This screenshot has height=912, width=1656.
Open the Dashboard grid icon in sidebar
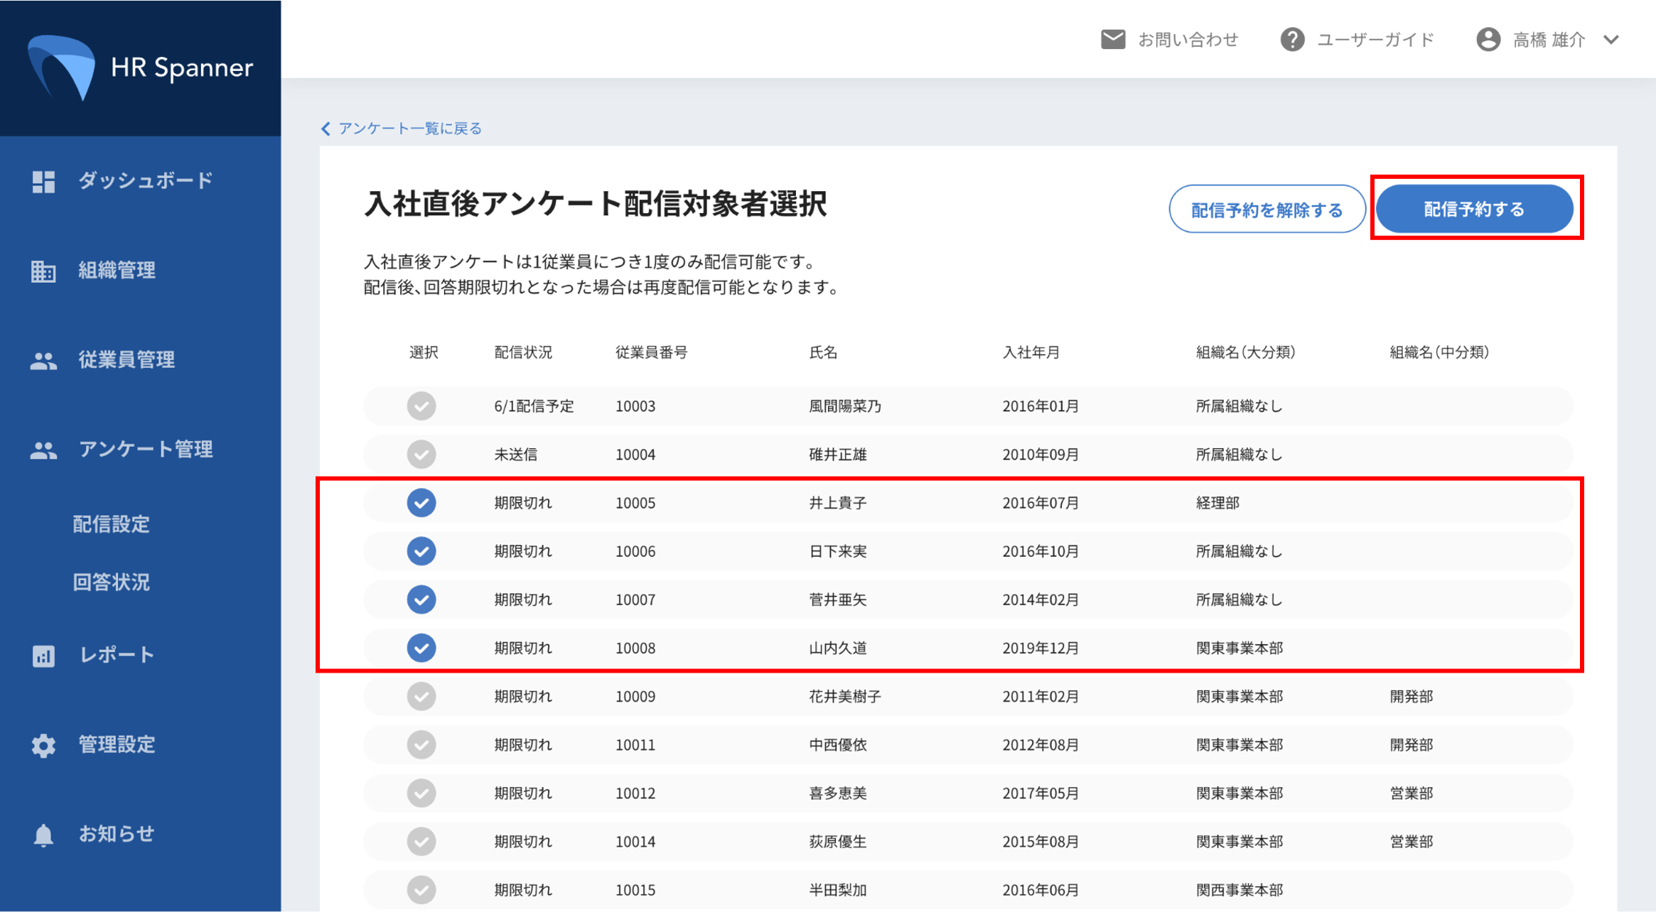[x=43, y=182]
